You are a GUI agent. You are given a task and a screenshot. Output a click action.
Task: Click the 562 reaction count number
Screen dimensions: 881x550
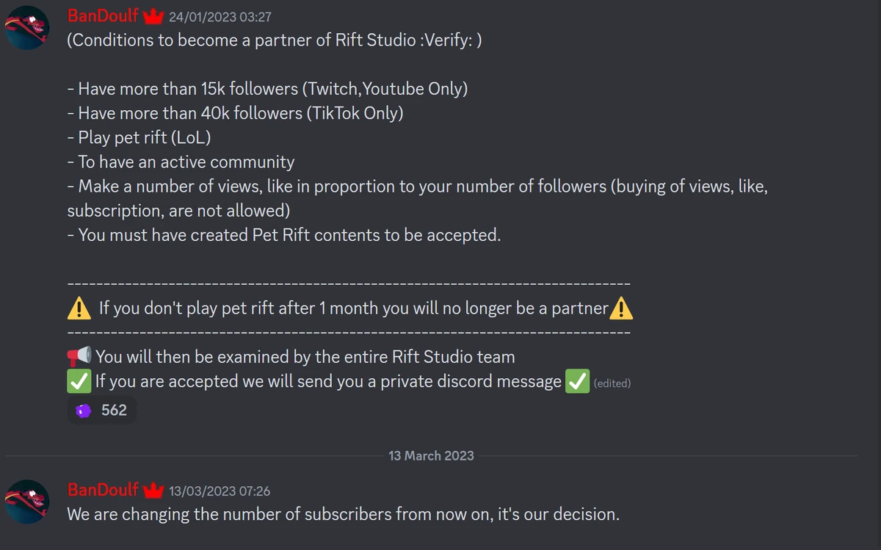[114, 410]
